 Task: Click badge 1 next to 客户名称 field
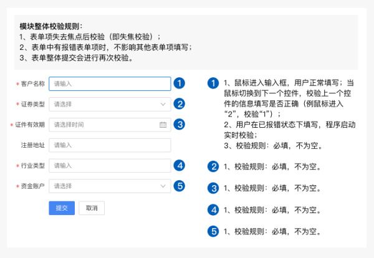click(180, 84)
